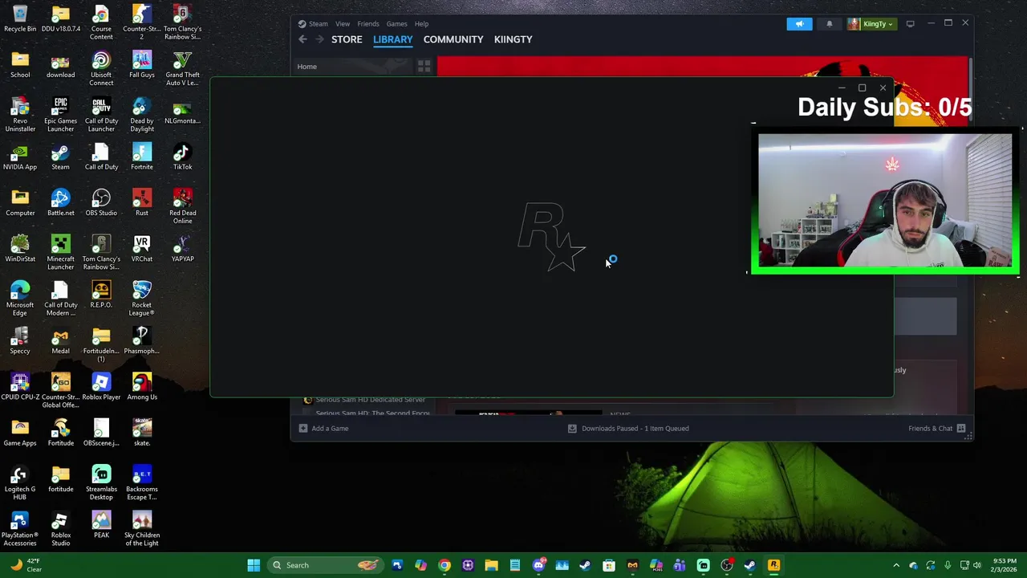
Task: Open the Rocket League desktop icon
Action: click(x=142, y=298)
